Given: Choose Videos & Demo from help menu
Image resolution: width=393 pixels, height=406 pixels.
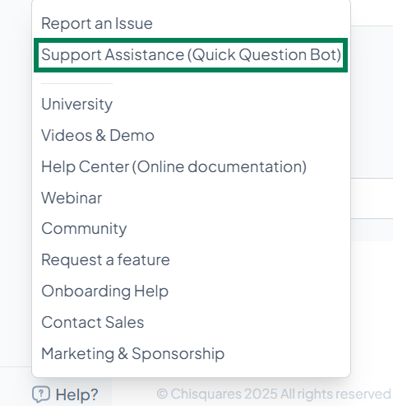Looking at the screenshot, I should click(98, 135).
